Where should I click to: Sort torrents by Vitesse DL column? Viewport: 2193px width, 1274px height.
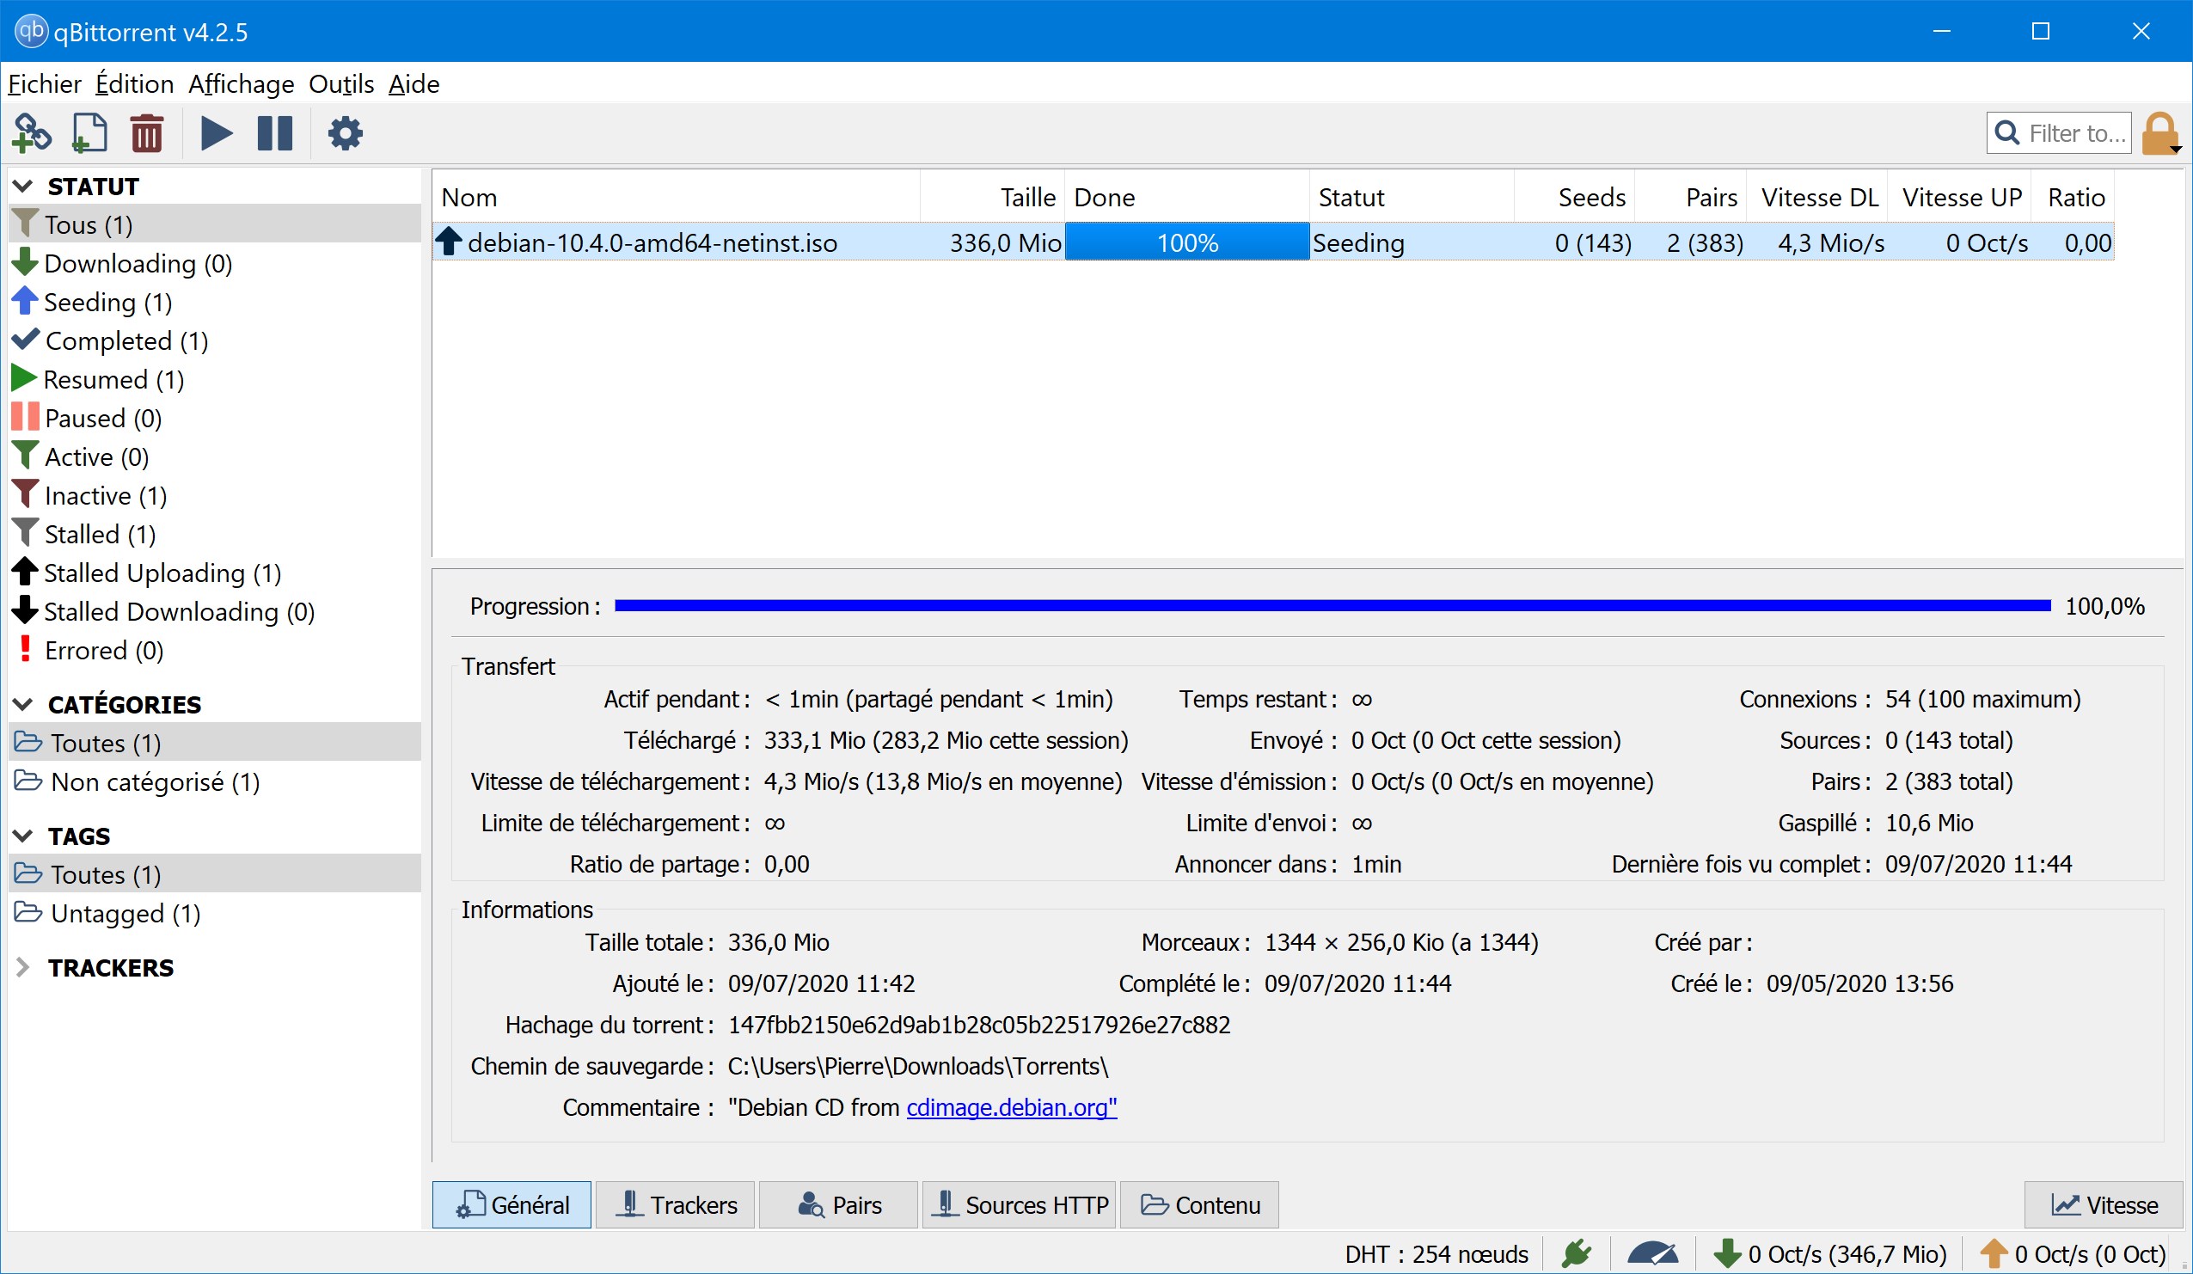point(1819,197)
